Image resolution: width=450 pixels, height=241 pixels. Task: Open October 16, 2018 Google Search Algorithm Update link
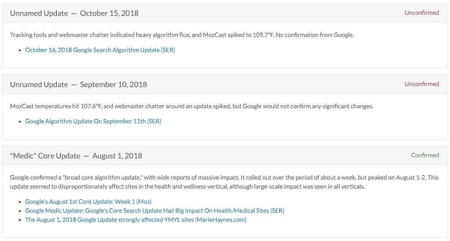100,50
